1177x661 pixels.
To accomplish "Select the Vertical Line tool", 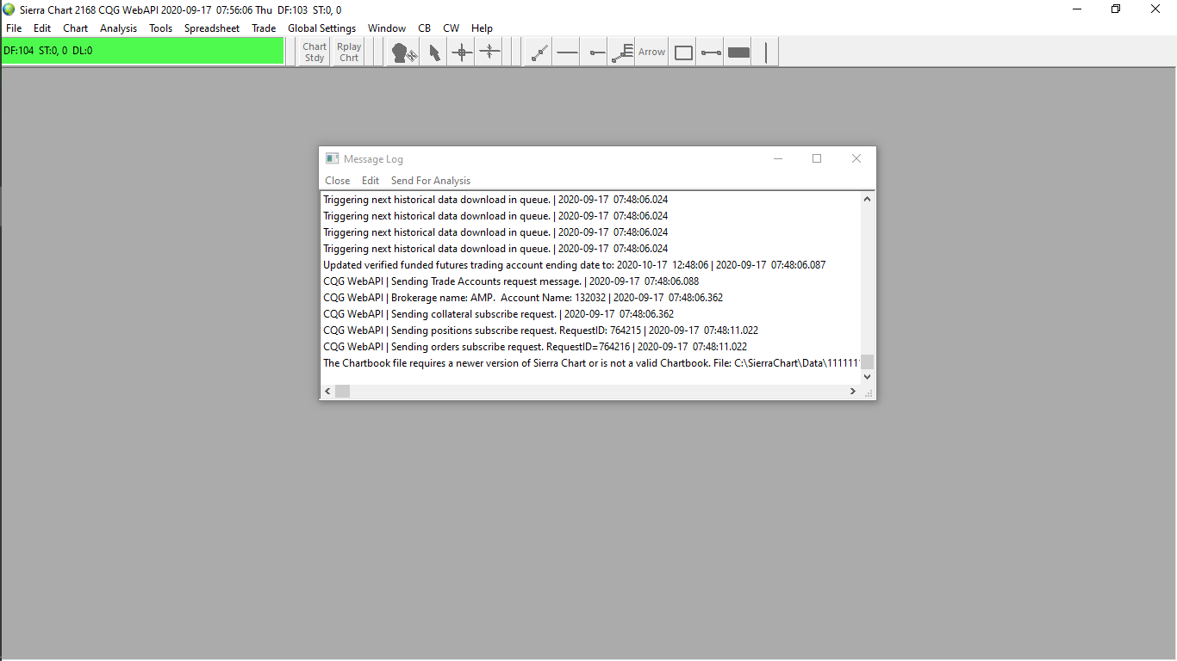I will 766,53.
